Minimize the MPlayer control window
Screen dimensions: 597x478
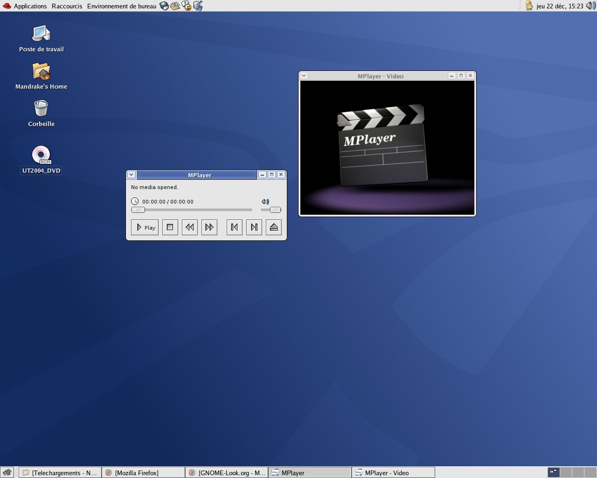point(263,175)
